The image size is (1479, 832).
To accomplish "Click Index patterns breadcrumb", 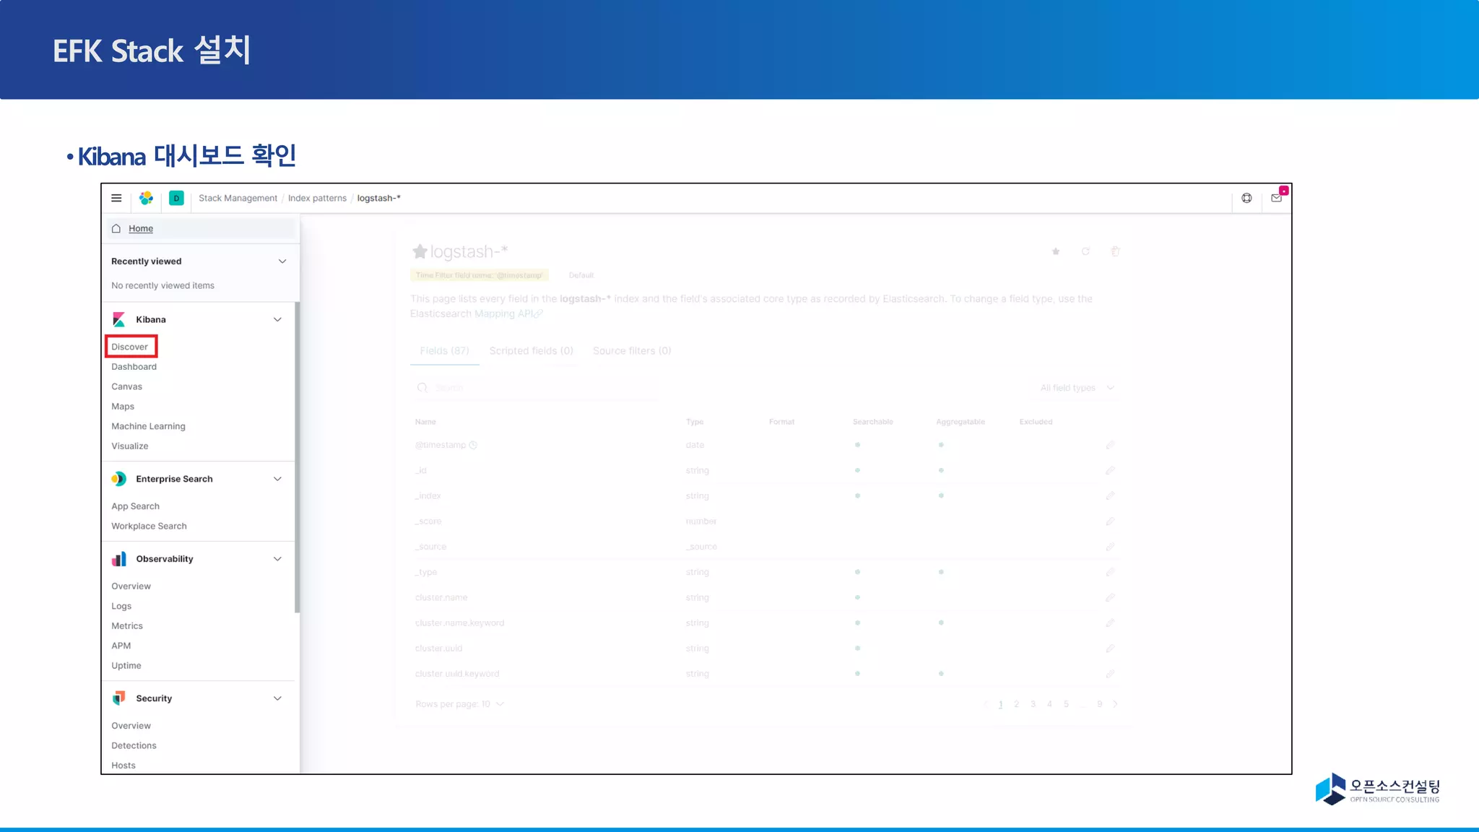I will pos(317,198).
